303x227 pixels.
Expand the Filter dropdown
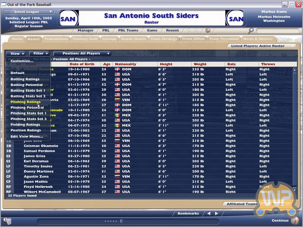tap(39, 53)
